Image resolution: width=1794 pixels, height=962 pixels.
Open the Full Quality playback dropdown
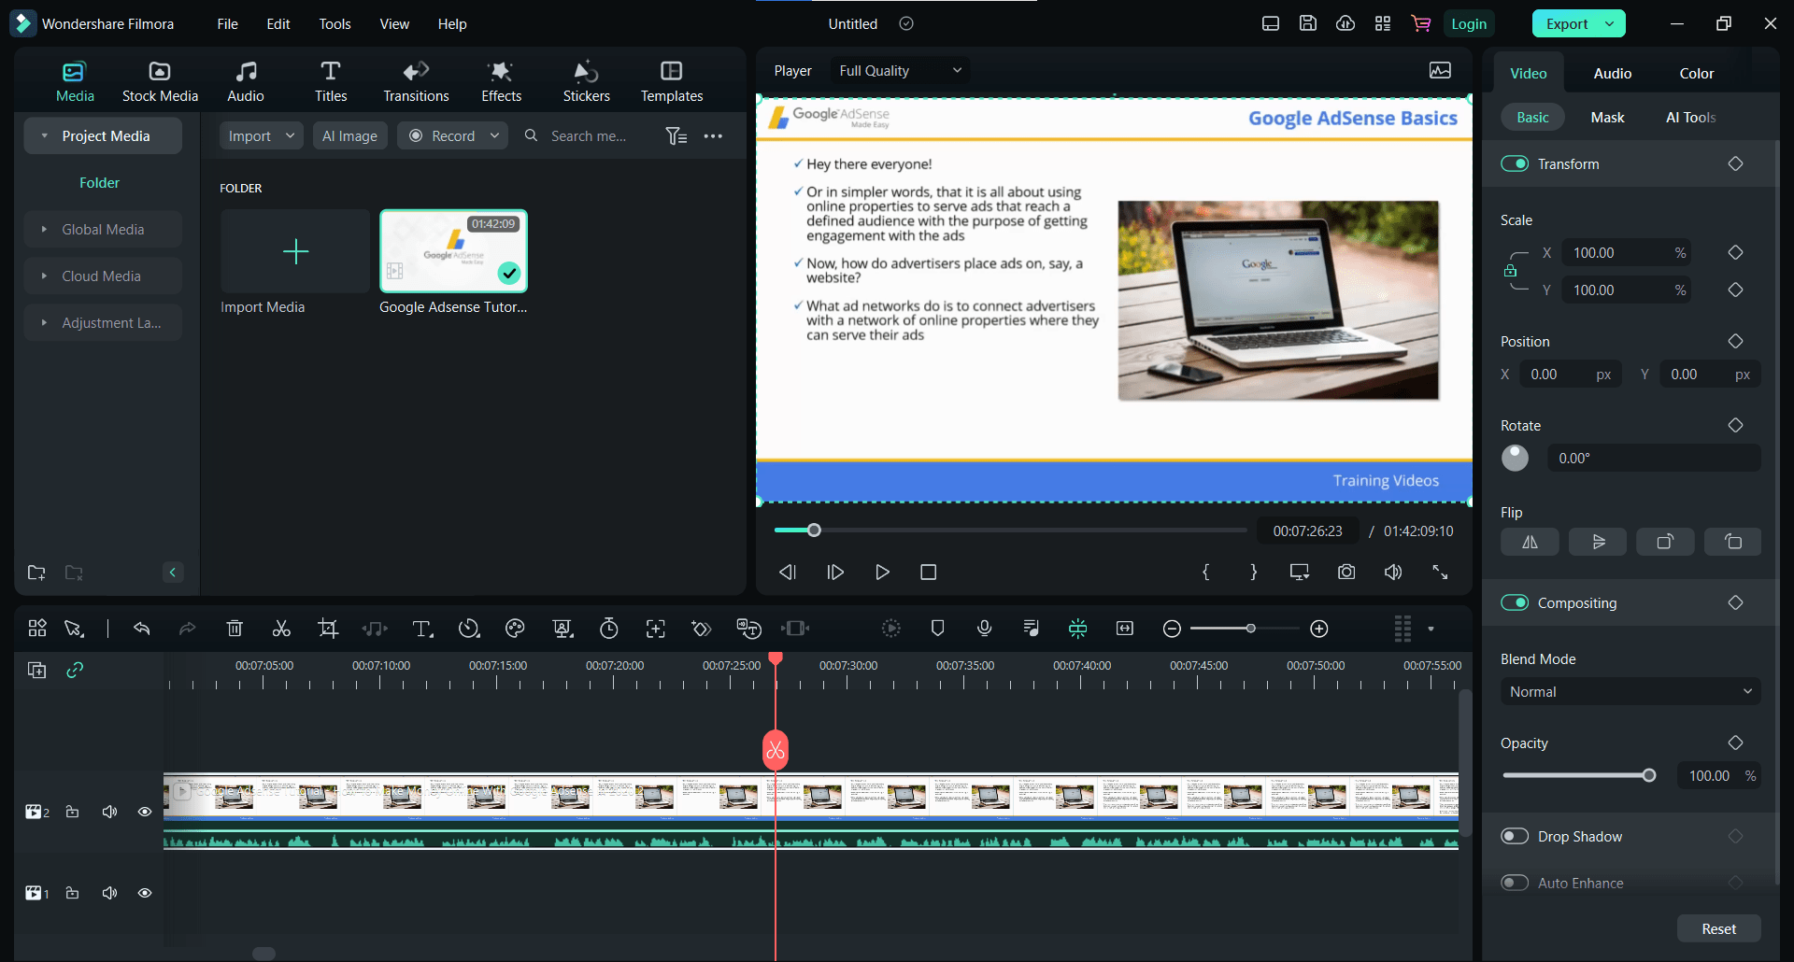coord(899,71)
